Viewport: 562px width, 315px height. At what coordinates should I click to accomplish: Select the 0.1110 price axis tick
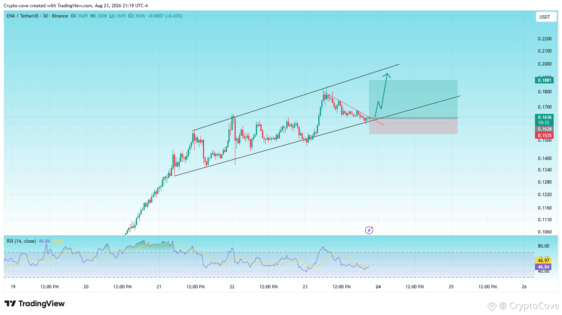coord(544,220)
